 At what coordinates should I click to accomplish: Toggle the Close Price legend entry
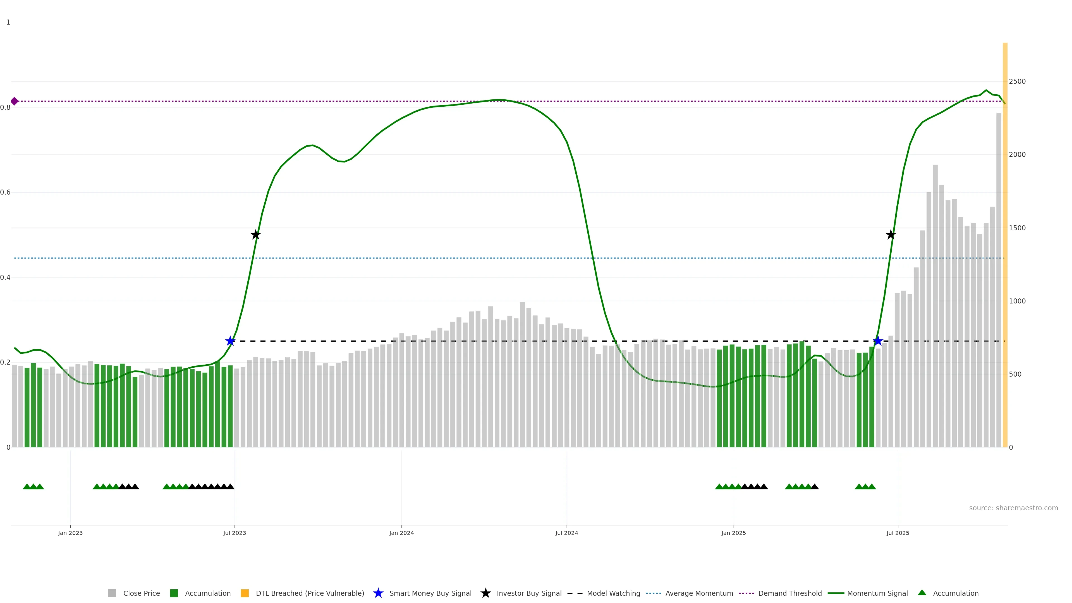click(141, 593)
